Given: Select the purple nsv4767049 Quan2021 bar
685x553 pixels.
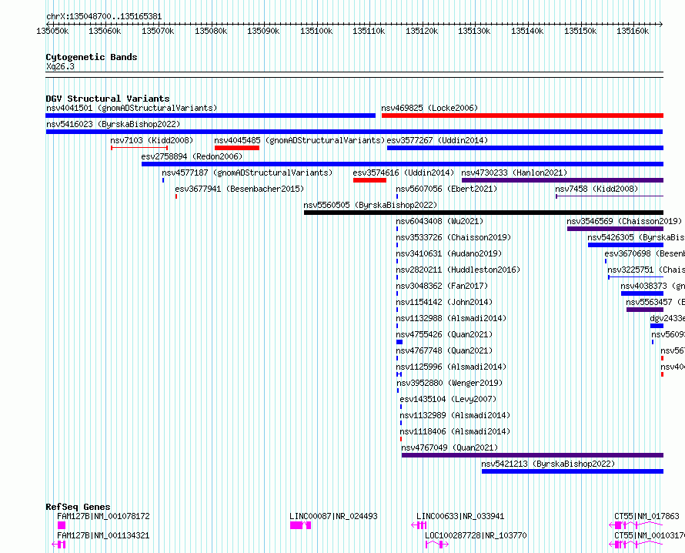Looking at the screenshot, I should (x=533, y=455).
